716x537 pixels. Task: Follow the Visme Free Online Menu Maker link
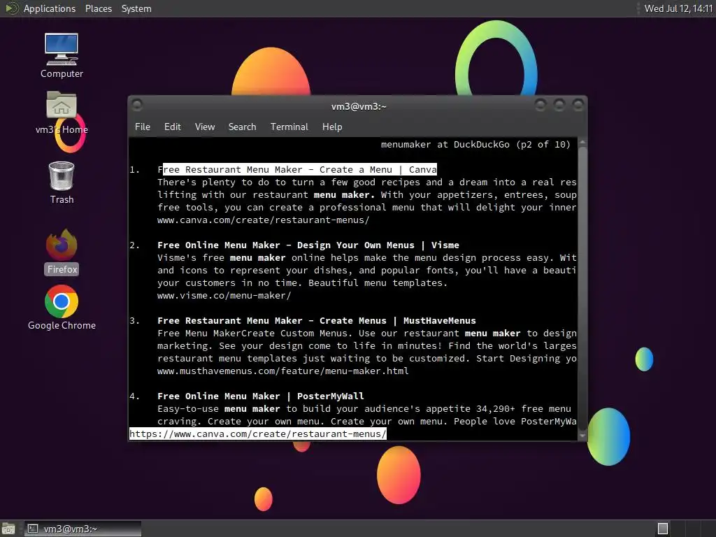coord(308,245)
